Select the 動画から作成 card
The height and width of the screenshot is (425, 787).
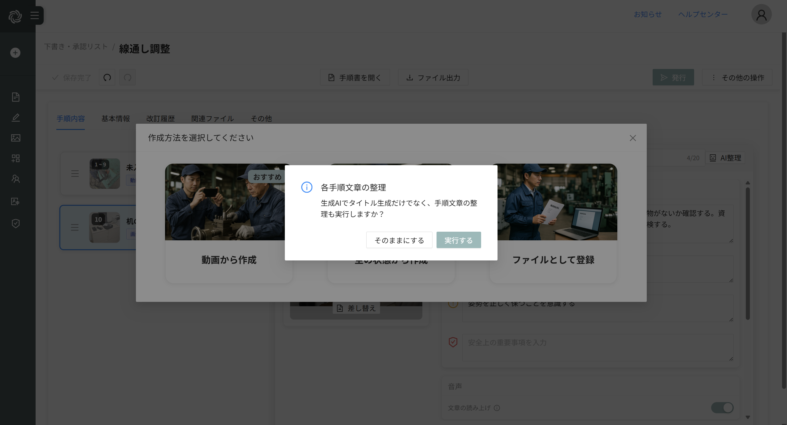[229, 259]
